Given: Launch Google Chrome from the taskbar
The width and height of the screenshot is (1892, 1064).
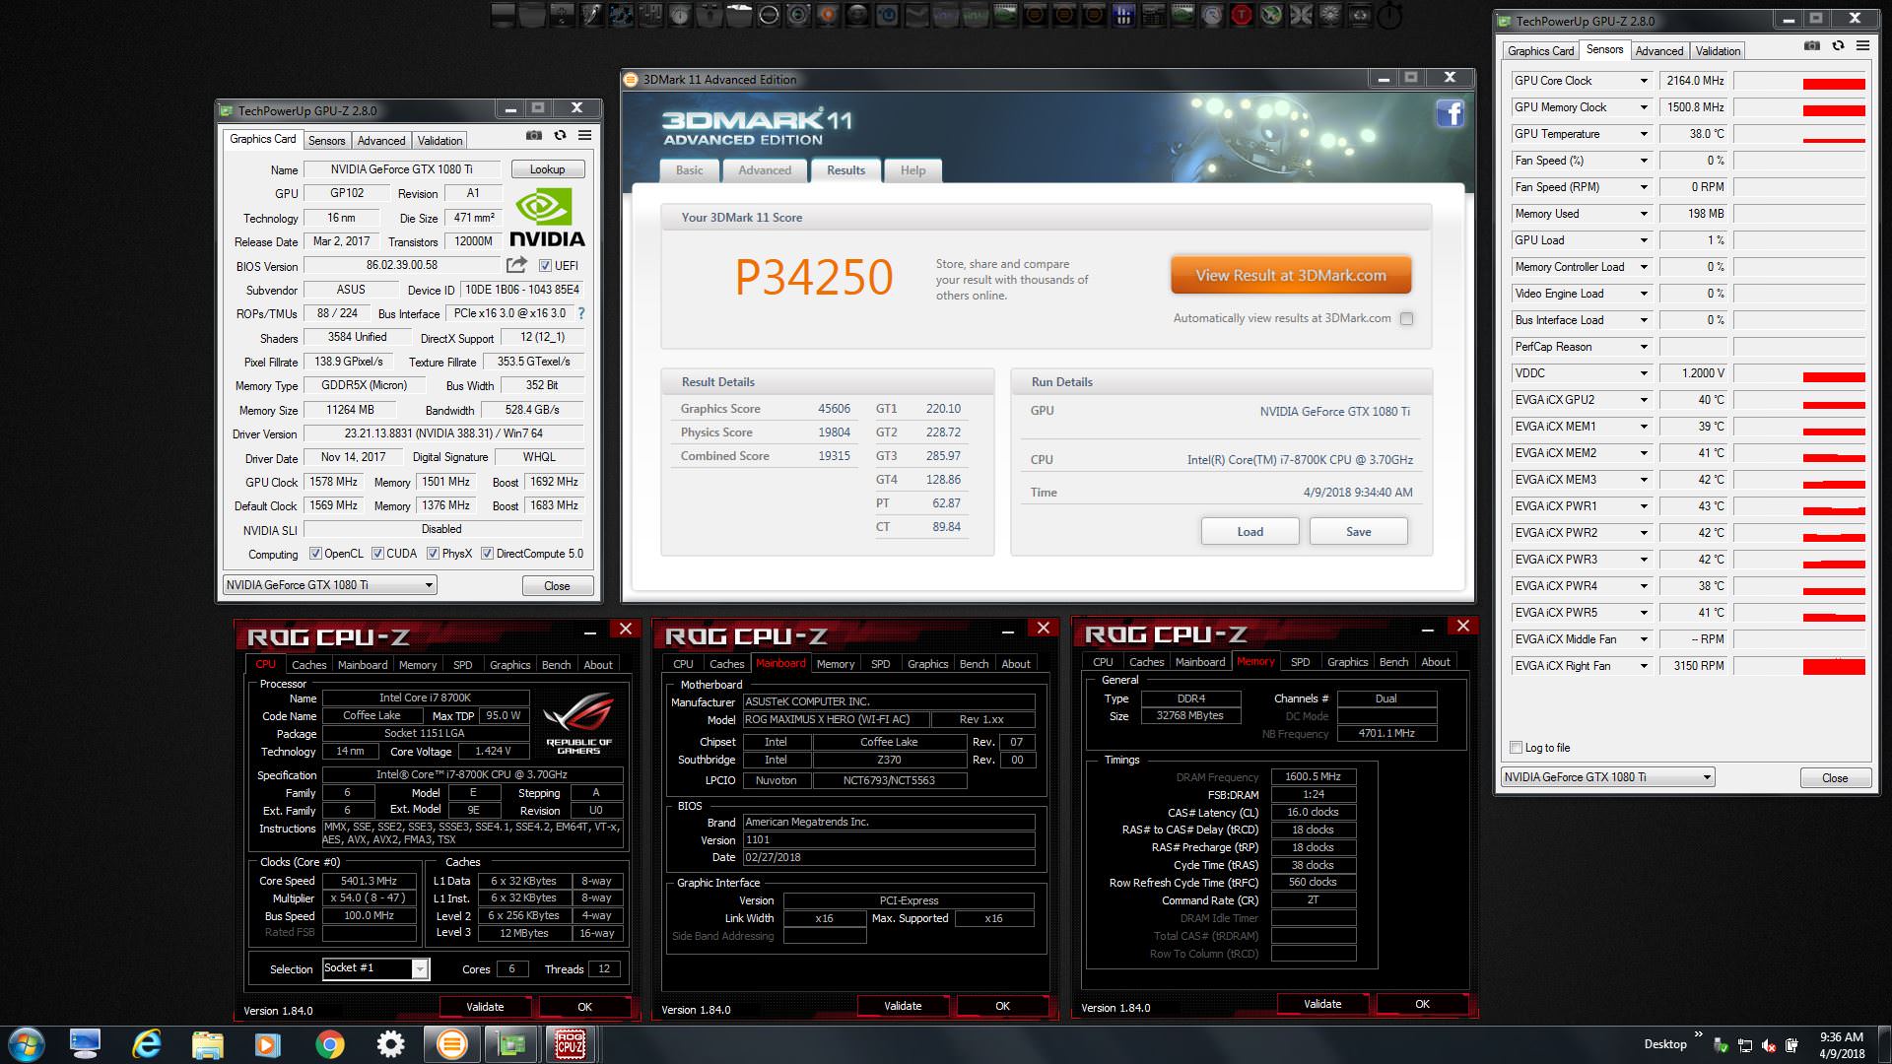Looking at the screenshot, I should click(x=330, y=1044).
